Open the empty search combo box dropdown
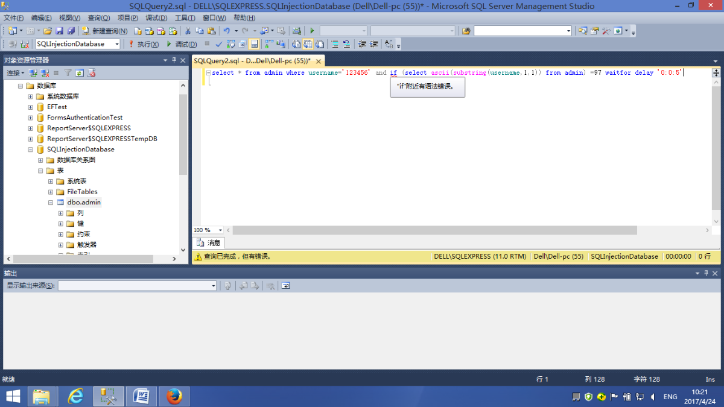Image resolution: width=724 pixels, height=407 pixels. pyautogui.click(x=568, y=30)
